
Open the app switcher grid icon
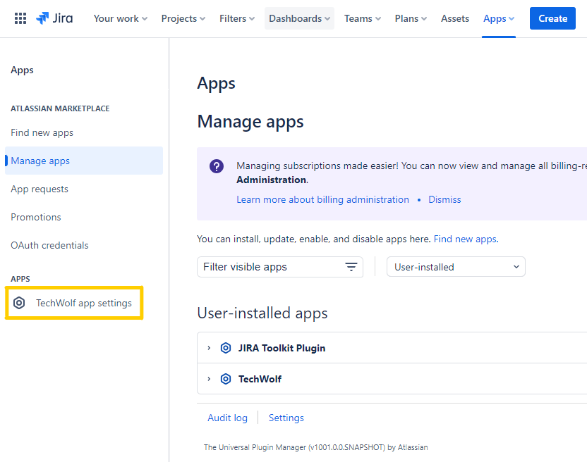click(x=20, y=18)
